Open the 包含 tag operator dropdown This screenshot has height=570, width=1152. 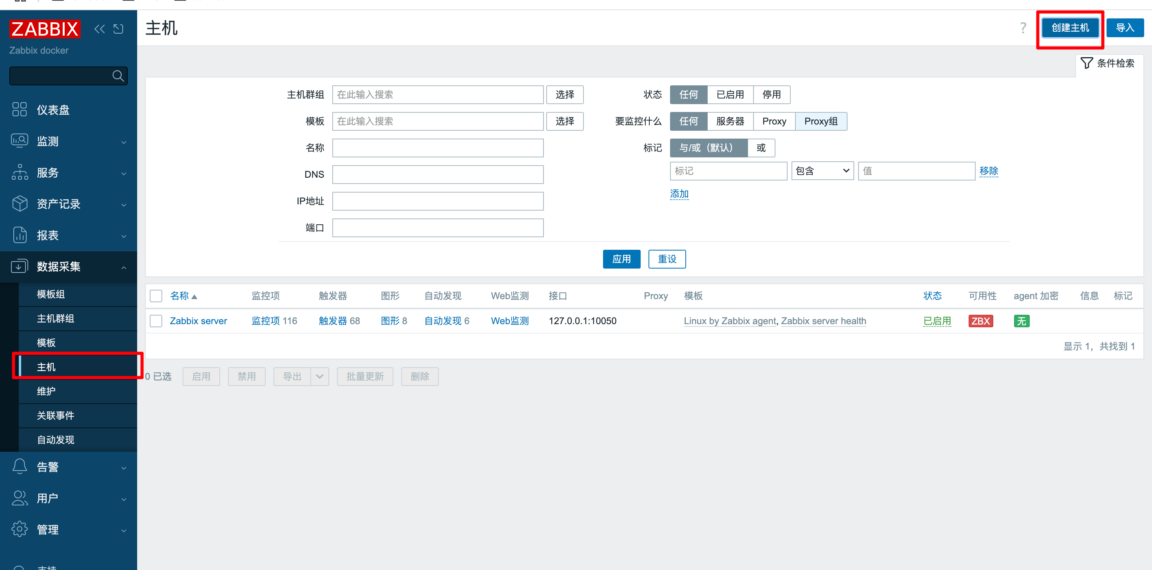coord(822,171)
